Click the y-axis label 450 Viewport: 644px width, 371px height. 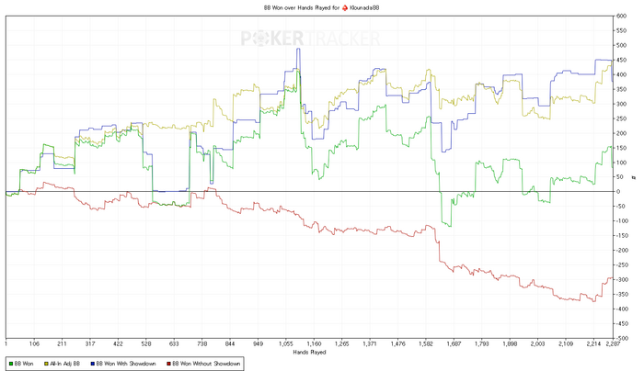(621, 61)
